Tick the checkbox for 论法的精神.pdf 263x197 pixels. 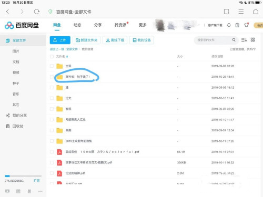(x=52, y=173)
